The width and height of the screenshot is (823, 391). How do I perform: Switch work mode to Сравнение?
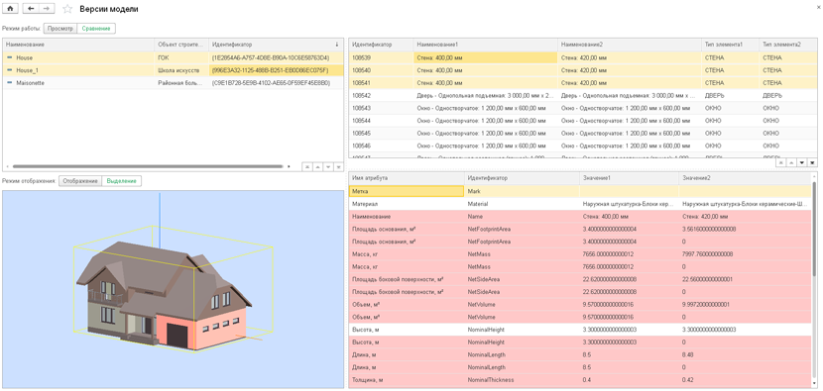(x=96, y=29)
